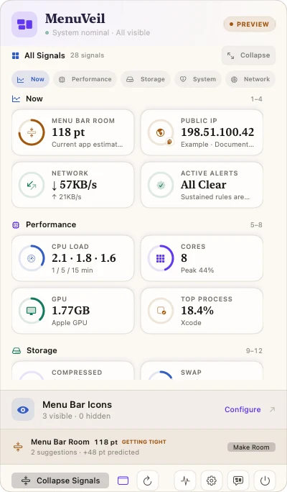287x492 pixels.
Task: Click the Cores grid ring icon
Action: point(161,258)
